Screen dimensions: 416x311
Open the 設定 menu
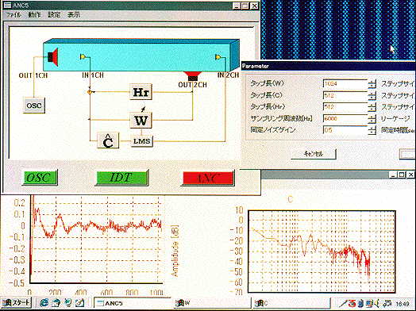(x=54, y=14)
